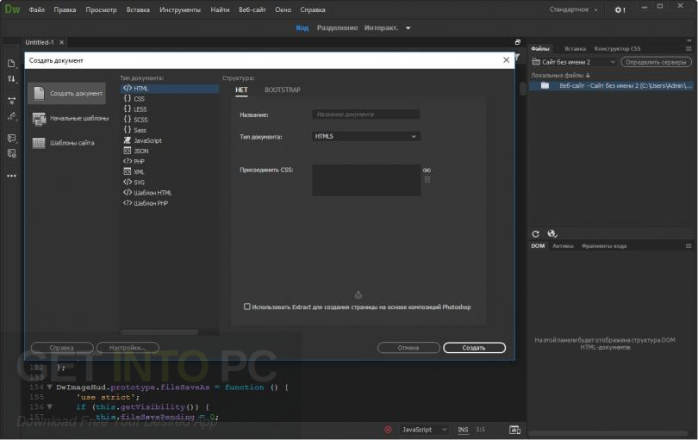Image resolution: width=698 pixels, height=440 pixels.
Task: Toggle the INS insert mode indicator
Action: pyautogui.click(x=463, y=430)
